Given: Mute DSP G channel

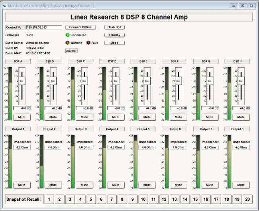Looking at the screenshot, I should 210,117.
